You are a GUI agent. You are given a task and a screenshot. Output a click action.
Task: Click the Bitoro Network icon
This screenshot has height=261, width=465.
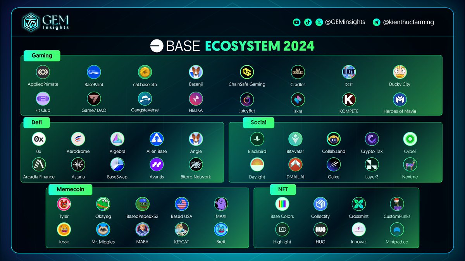click(x=196, y=165)
